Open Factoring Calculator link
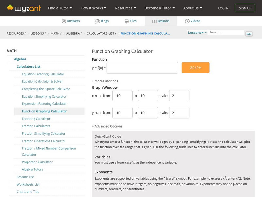Image resolution: width=262 pixels, height=197 pixels. click(x=36, y=119)
